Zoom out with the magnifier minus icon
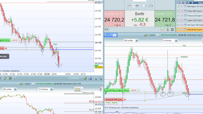 pos(95,78)
